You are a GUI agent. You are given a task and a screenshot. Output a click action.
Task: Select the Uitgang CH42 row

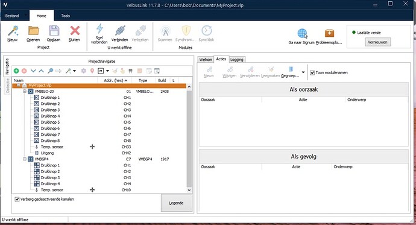pos(99,153)
